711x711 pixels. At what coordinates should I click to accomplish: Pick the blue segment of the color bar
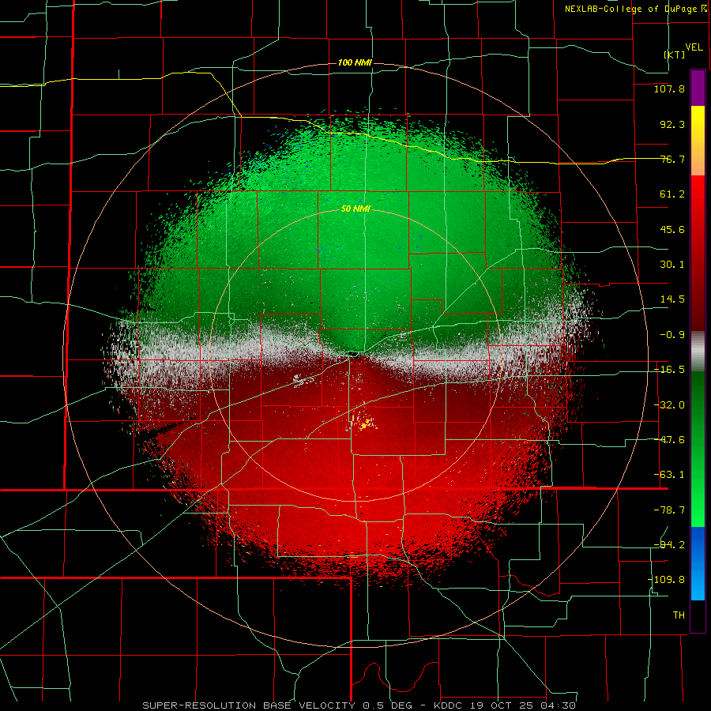coord(698,563)
